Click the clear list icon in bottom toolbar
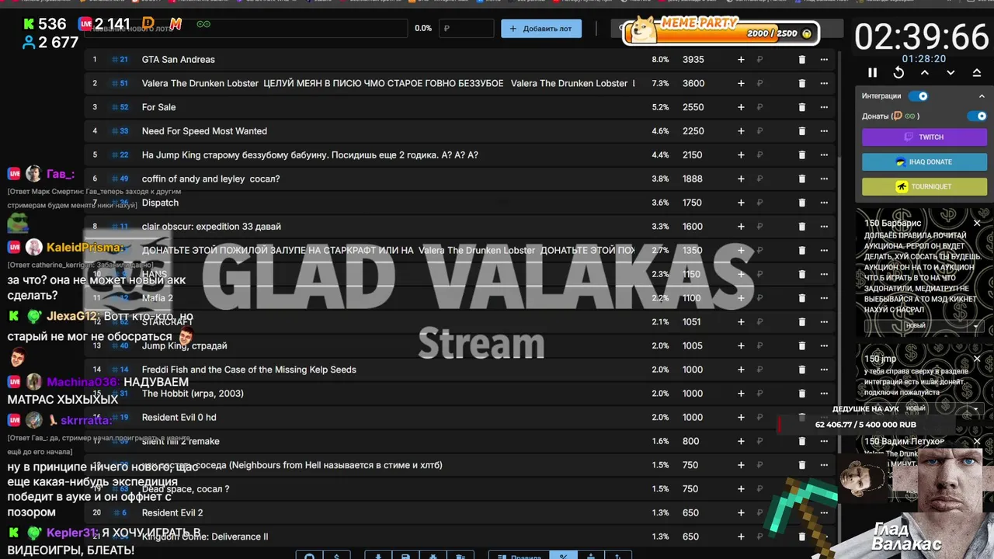The height and width of the screenshot is (559, 994). (460, 554)
